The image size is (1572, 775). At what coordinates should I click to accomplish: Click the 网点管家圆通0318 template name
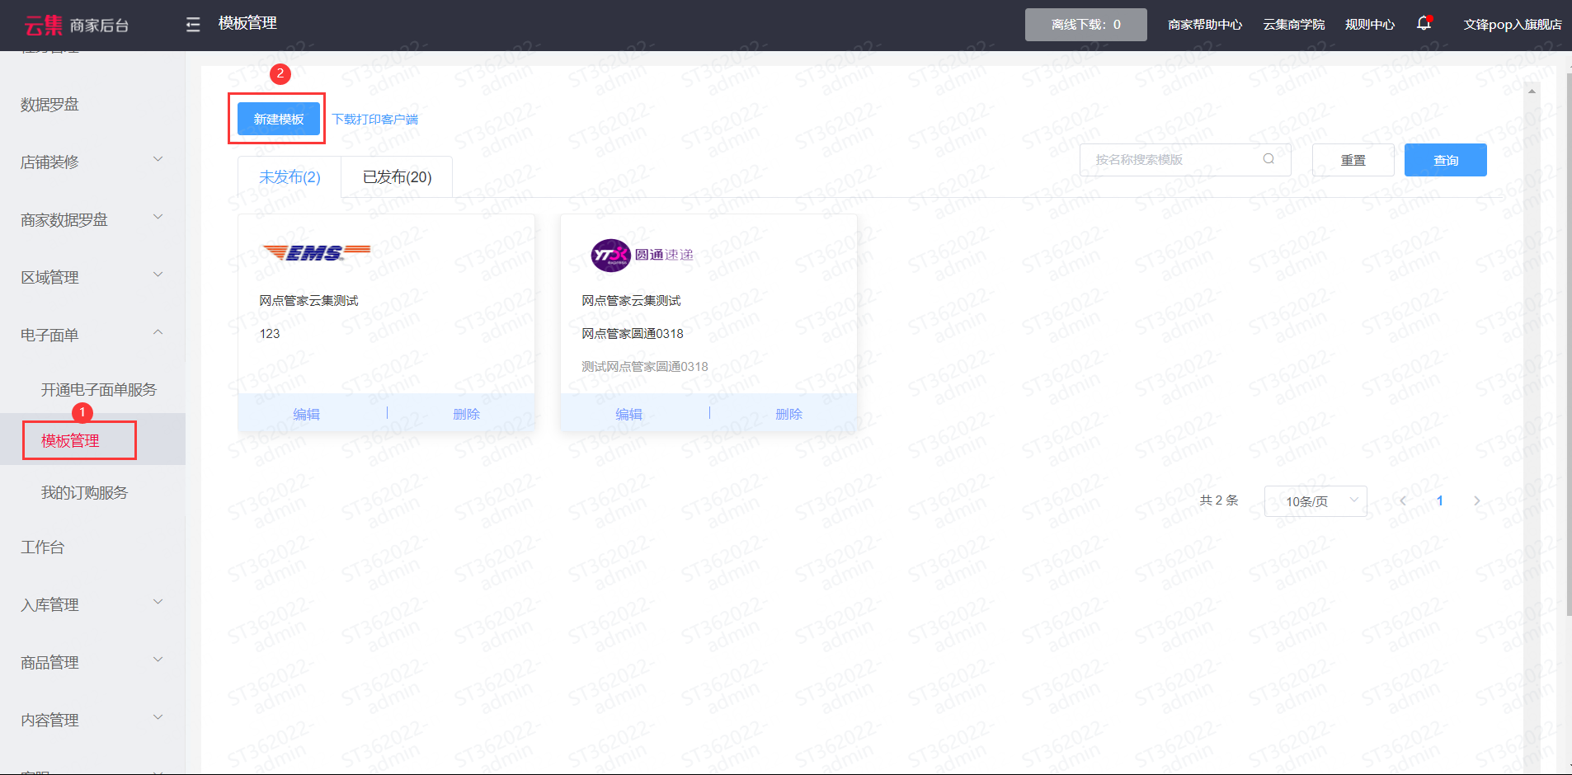tap(633, 334)
